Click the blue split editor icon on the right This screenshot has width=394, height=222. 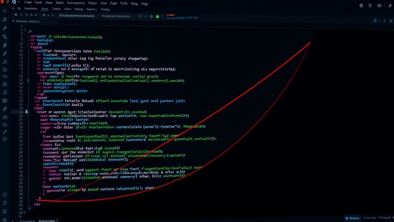(x=375, y=21)
